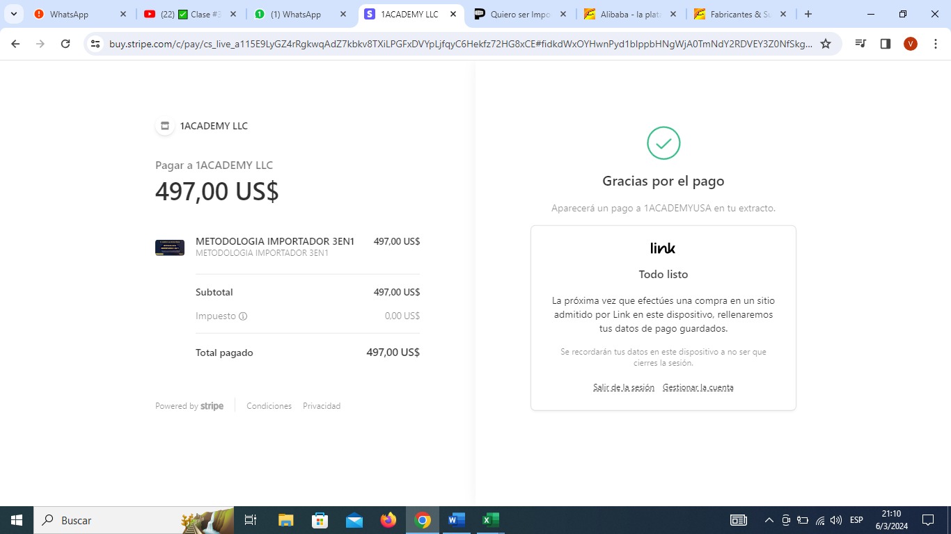The height and width of the screenshot is (534, 951).
Task: Click the taskbar Buscar search box
Action: click(134, 520)
